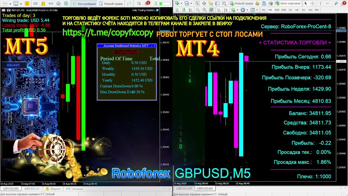Collapse the MT4 chart title triangle
Image resolution: width=348 pixels, height=196 pixels.
point(175,16)
